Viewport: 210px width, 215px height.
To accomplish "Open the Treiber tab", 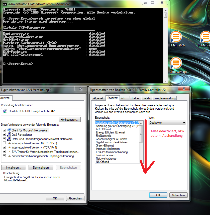I will click(135, 98).
